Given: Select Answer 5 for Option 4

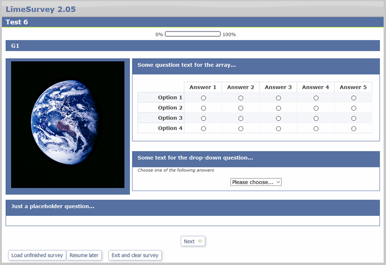Looking at the screenshot, I should [354, 129].
